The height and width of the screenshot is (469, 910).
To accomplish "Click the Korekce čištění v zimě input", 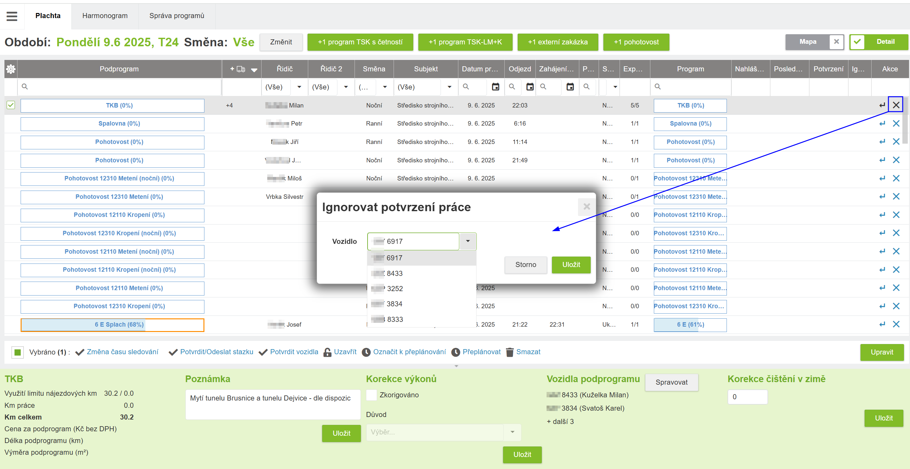I will [747, 397].
